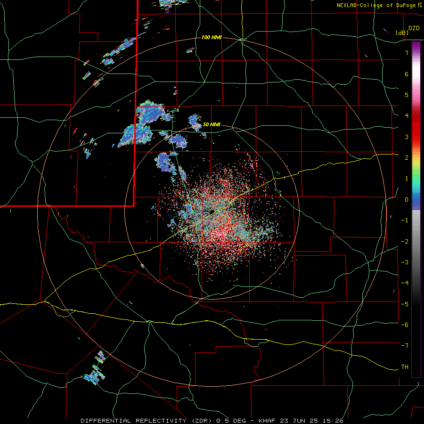
Task: Click the -3 value on the color scale
Action: (x=405, y=262)
